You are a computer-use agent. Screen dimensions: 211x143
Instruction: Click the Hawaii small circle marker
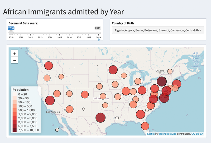tap(57, 130)
